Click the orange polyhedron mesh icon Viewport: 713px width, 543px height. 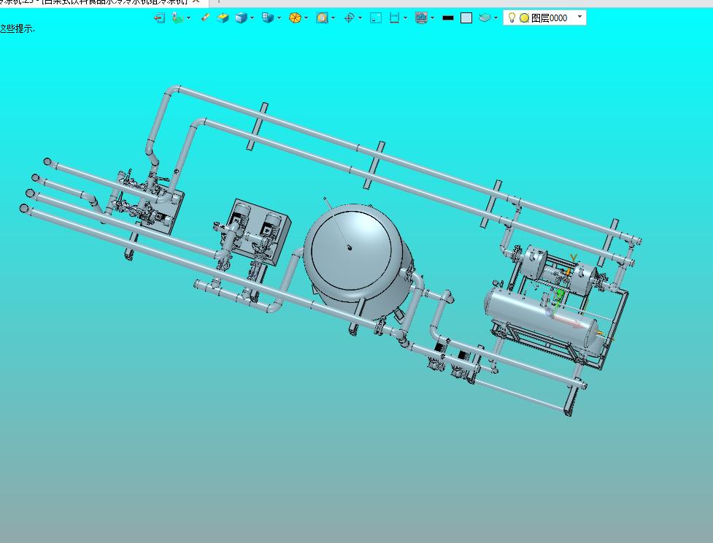[x=295, y=18]
